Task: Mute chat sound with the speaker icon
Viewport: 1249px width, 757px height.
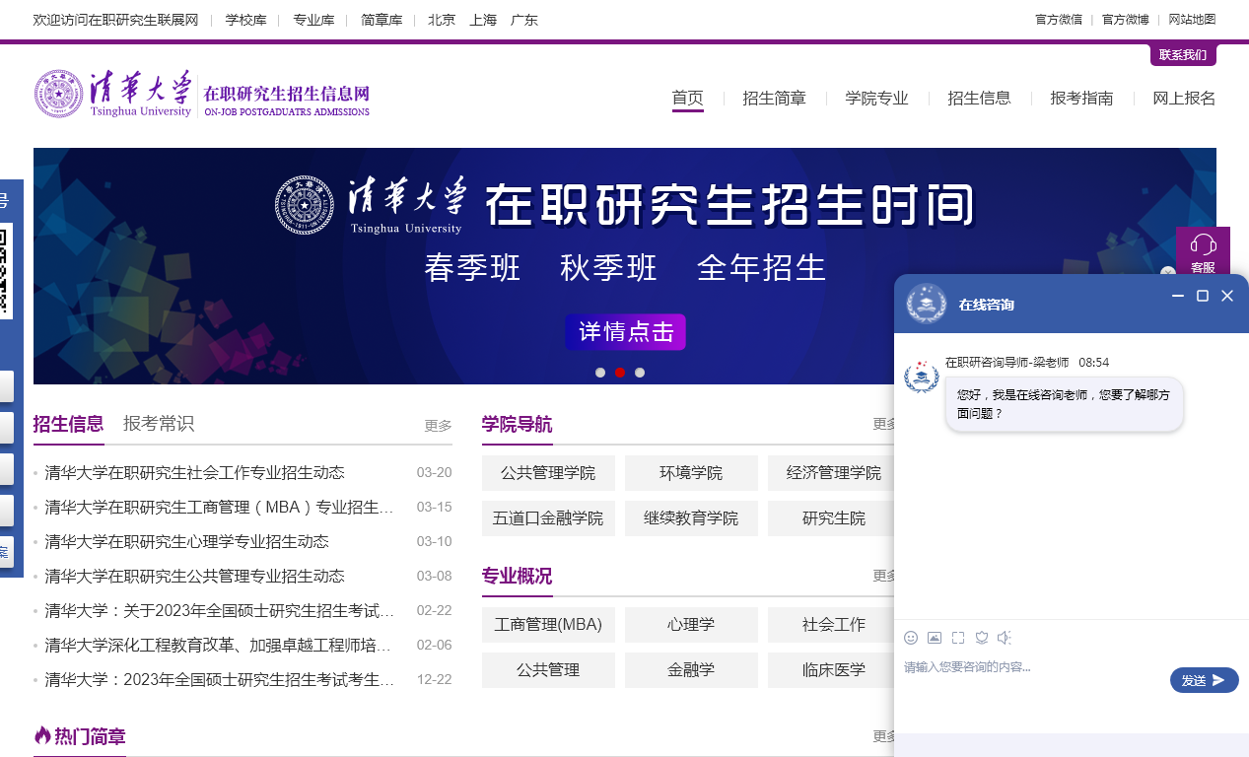Action: [1005, 638]
